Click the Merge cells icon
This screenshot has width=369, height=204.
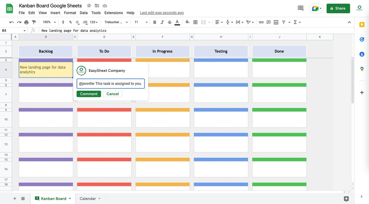pyautogui.click(x=203, y=22)
